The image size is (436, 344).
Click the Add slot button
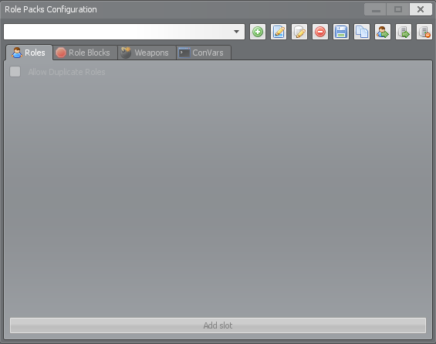pyautogui.click(x=218, y=325)
